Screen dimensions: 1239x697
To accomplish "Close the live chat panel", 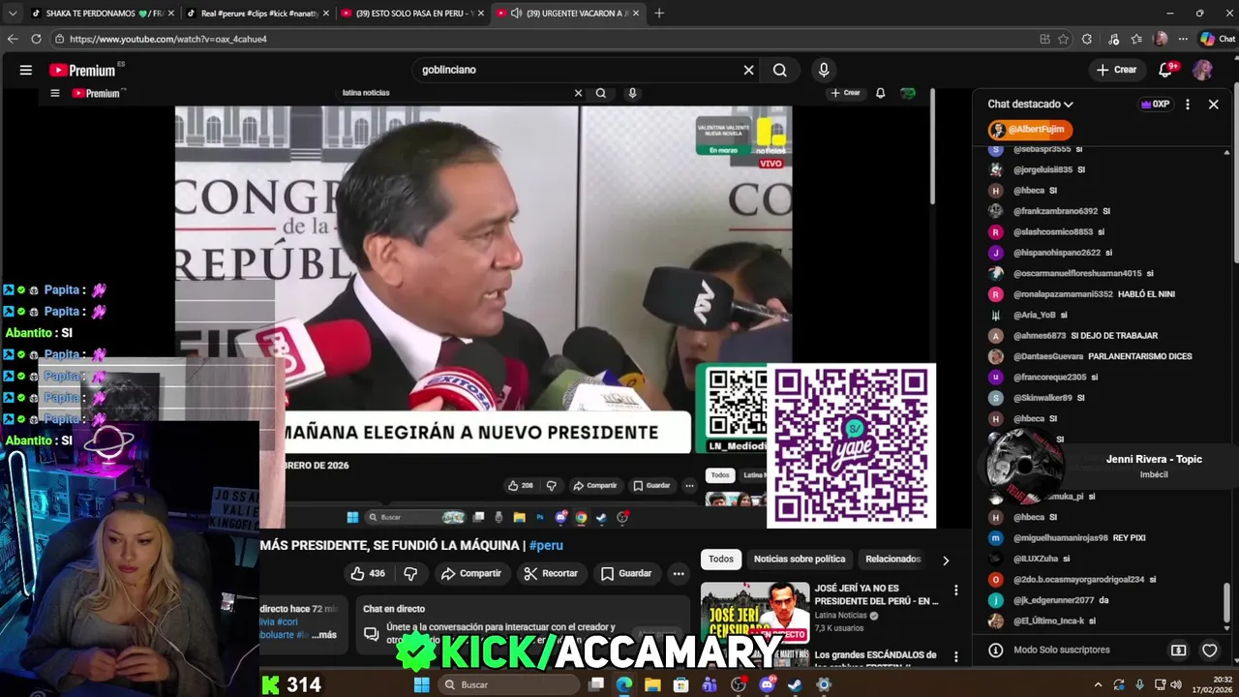I will 1213,104.
